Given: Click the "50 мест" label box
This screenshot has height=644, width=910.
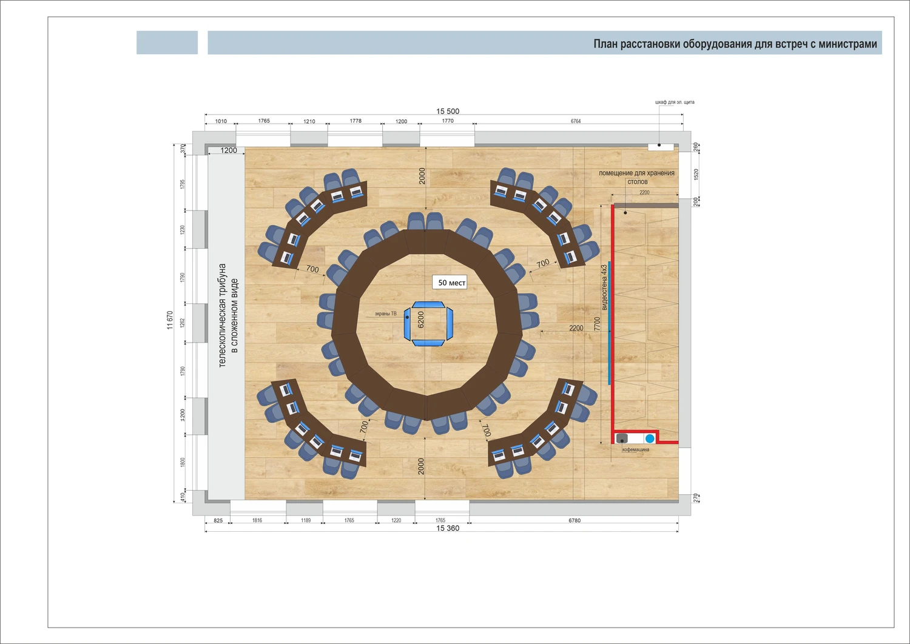Looking at the screenshot, I should [x=450, y=283].
